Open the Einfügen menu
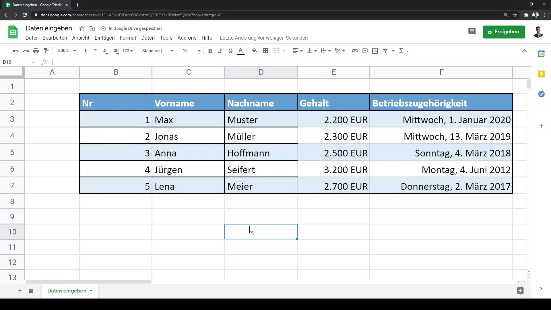Screen dimensions: 551x310 click(104, 38)
